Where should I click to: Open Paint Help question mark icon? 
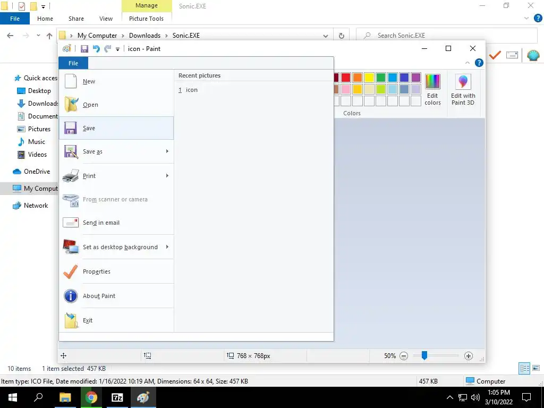coord(479,63)
